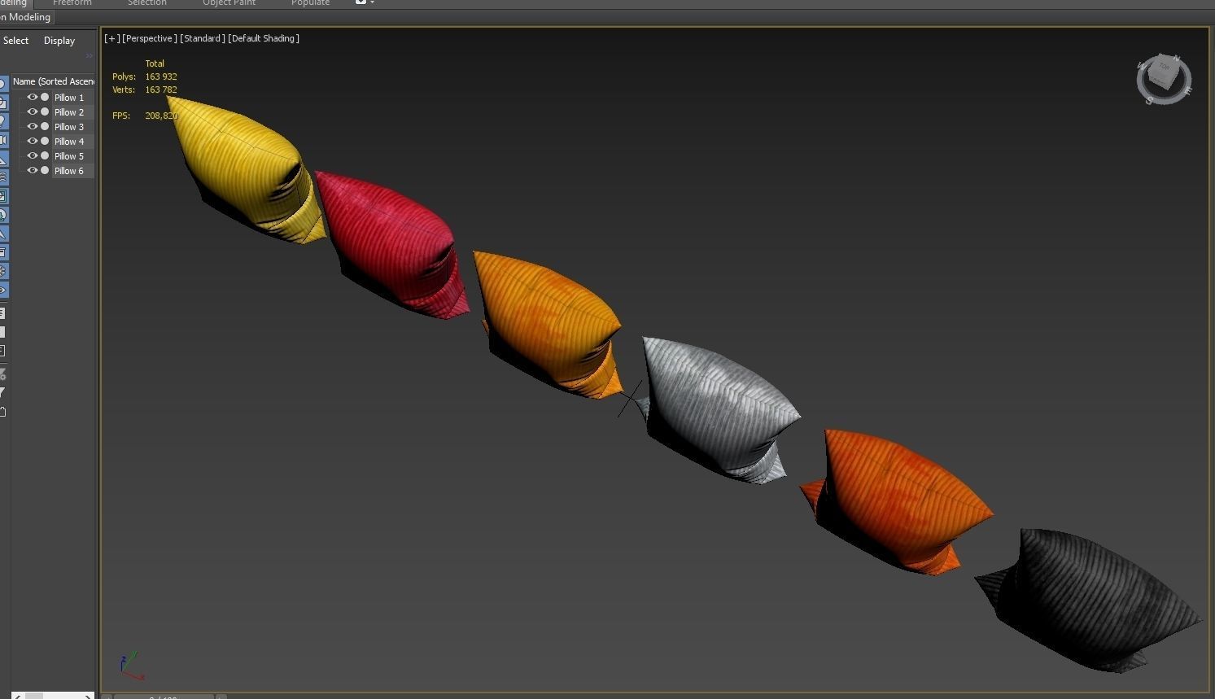Click the Polys count value 163 932
1215x699 pixels.
pos(161,76)
